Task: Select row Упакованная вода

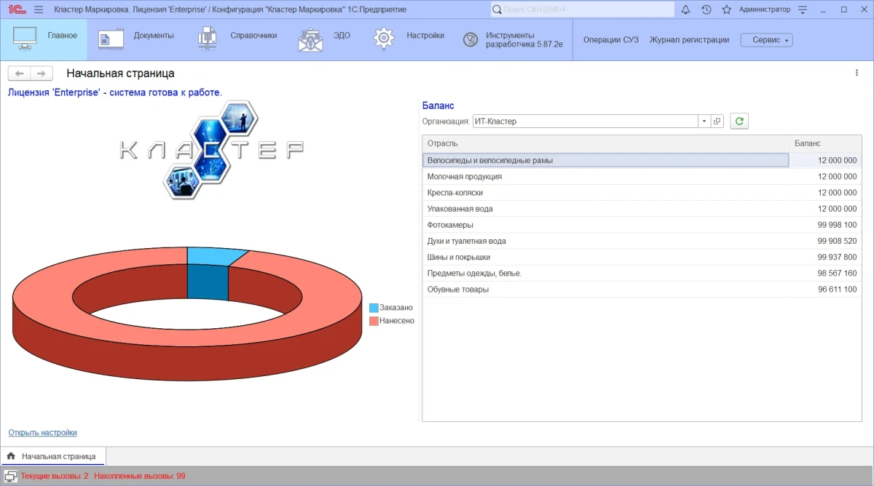Action: click(642, 209)
